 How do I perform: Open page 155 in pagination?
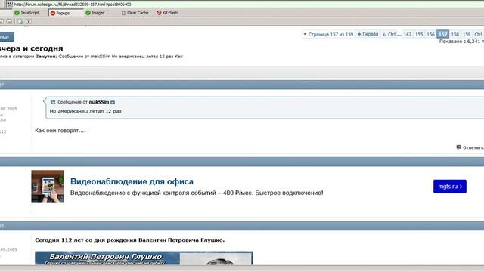pyautogui.click(x=419, y=34)
